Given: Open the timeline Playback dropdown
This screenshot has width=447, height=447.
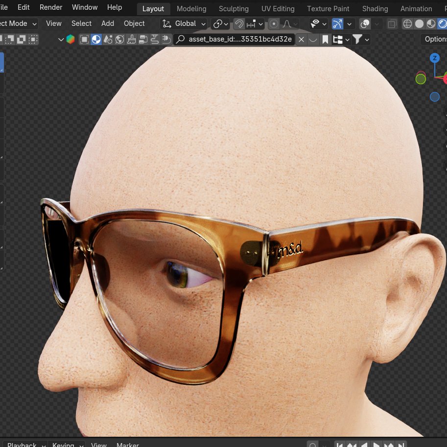Looking at the screenshot, I should 25,445.
